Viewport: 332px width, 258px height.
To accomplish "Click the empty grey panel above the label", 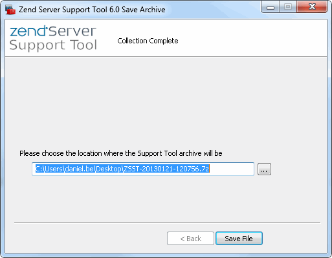I will click(166, 102).
